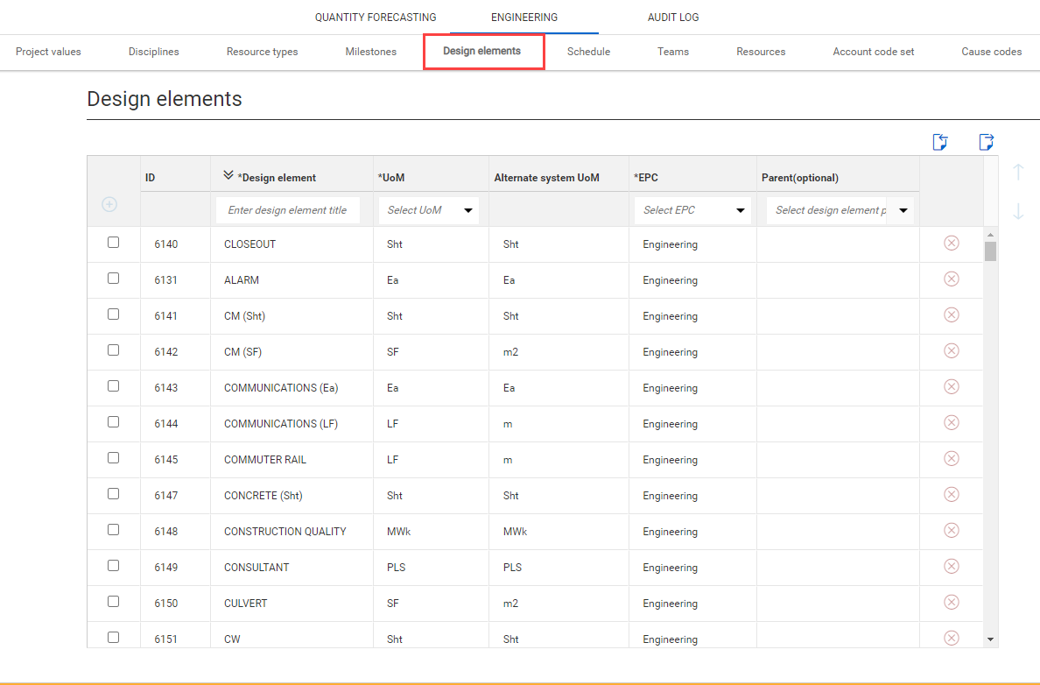Delete the CLOSEOUT row

point(952,243)
